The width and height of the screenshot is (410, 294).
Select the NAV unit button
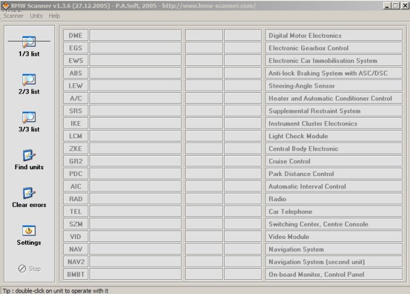(76, 249)
